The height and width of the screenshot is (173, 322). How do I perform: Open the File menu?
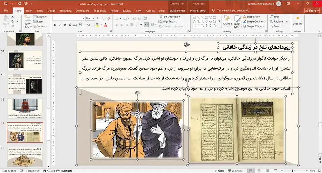(x=6, y=11)
